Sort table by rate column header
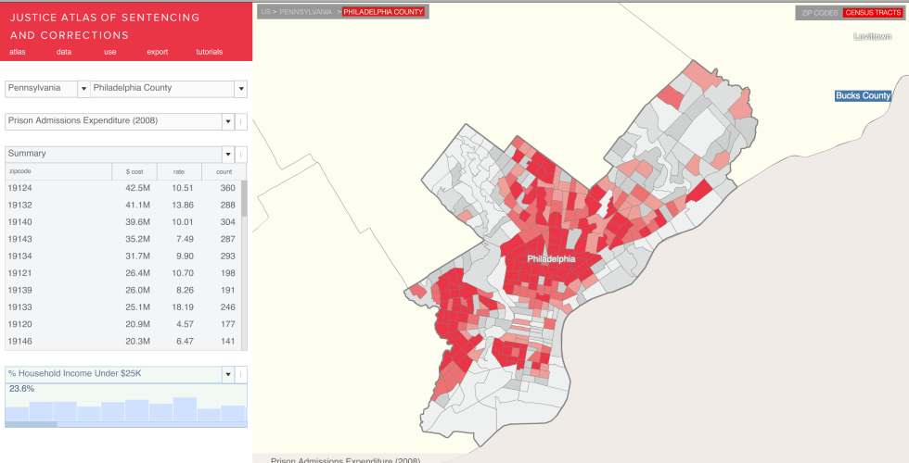 pyautogui.click(x=179, y=171)
